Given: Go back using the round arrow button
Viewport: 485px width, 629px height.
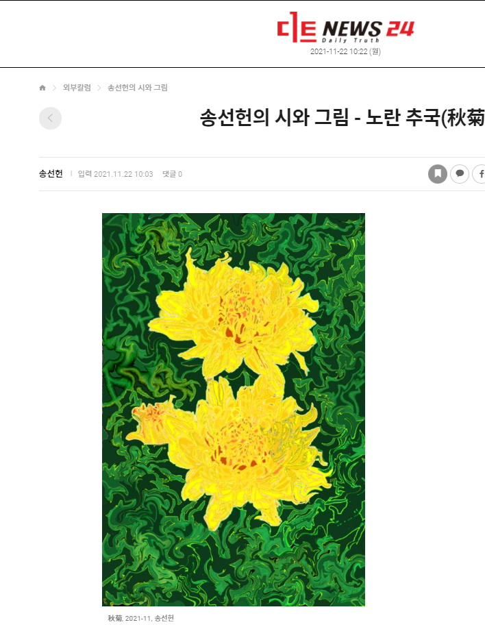Looking at the screenshot, I should (x=50, y=119).
